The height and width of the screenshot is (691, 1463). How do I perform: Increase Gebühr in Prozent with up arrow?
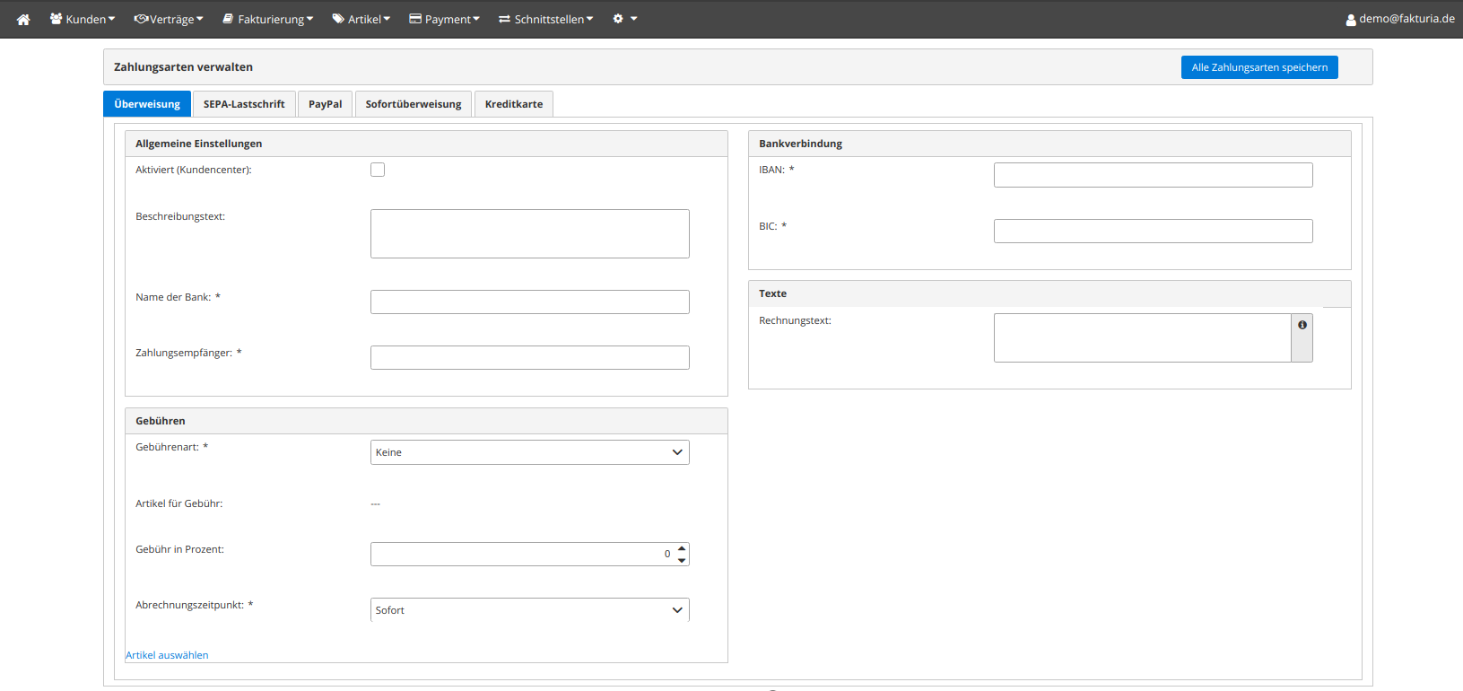pos(682,548)
